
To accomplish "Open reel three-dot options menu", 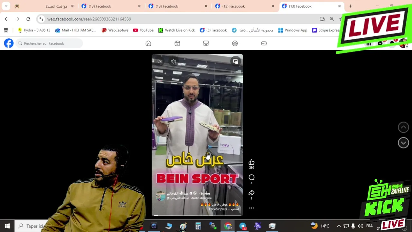I will point(251,208).
